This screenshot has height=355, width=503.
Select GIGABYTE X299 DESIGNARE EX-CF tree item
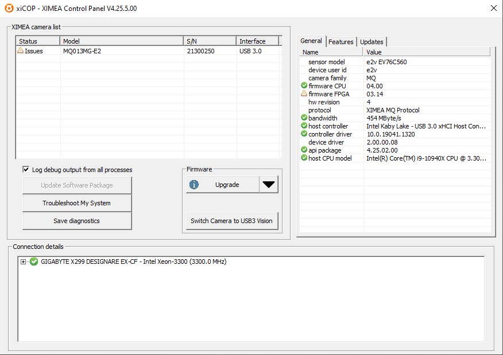[133, 262]
